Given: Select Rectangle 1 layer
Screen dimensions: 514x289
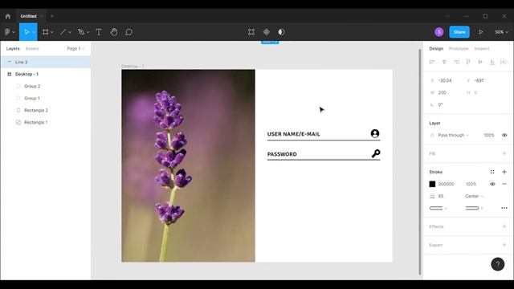Looking at the screenshot, I should pos(46,122).
